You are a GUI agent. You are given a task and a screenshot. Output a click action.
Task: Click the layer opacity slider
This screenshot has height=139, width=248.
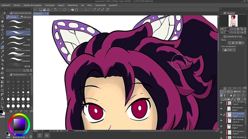click(238, 92)
